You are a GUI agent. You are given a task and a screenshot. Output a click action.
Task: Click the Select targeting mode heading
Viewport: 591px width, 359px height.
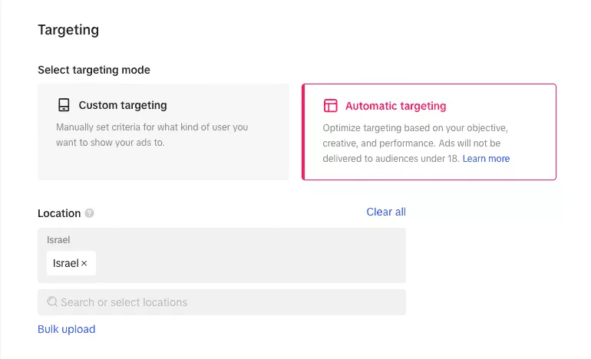pos(94,70)
